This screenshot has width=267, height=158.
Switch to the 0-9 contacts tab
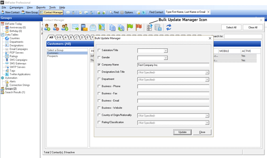(x=59, y=37)
